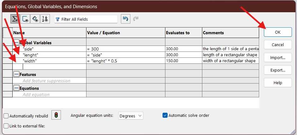
Task: Click the Import... button
Action: coord(278,57)
